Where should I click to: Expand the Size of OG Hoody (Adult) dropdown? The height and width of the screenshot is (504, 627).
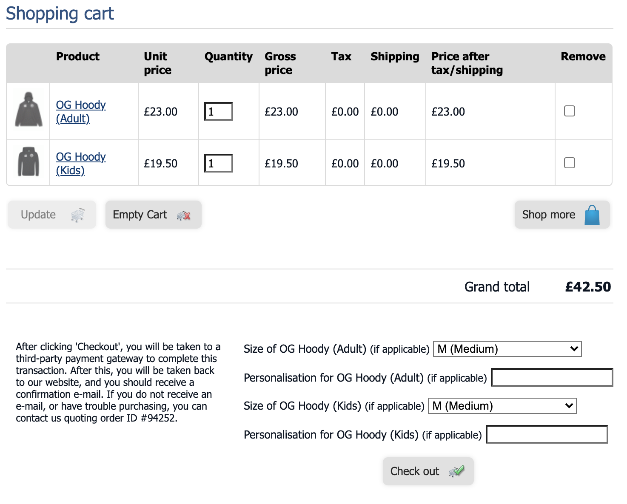tap(507, 349)
